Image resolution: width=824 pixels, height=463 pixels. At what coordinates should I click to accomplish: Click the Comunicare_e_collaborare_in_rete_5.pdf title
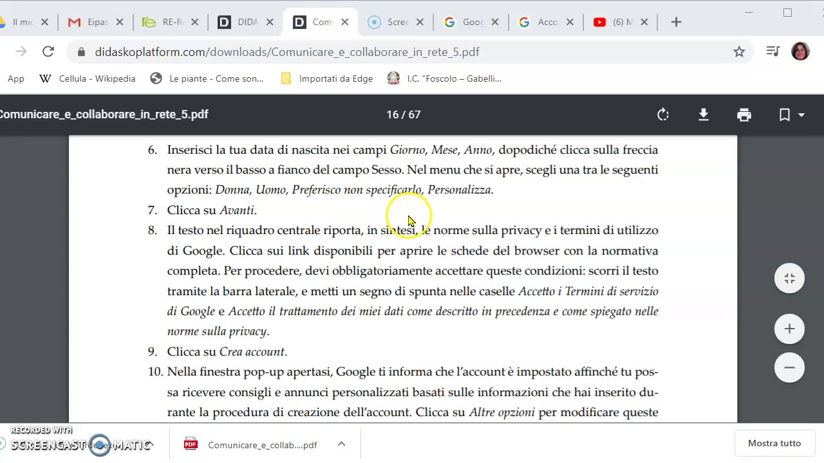click(104, 114)
